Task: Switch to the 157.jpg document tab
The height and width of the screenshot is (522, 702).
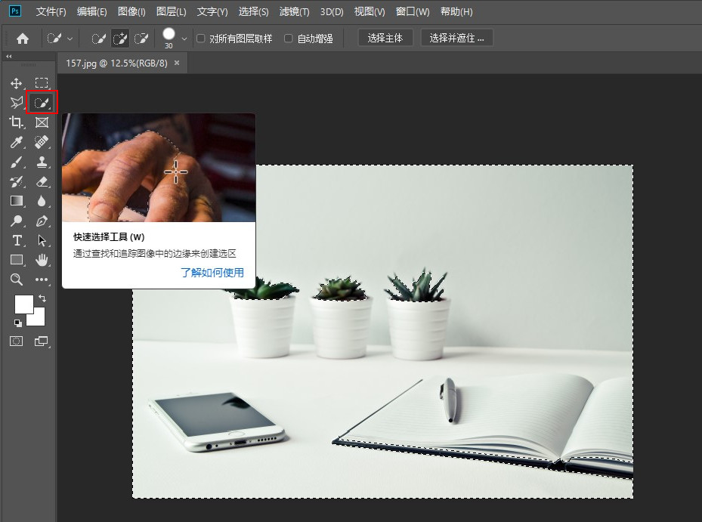Action: [x=116, y=63]
